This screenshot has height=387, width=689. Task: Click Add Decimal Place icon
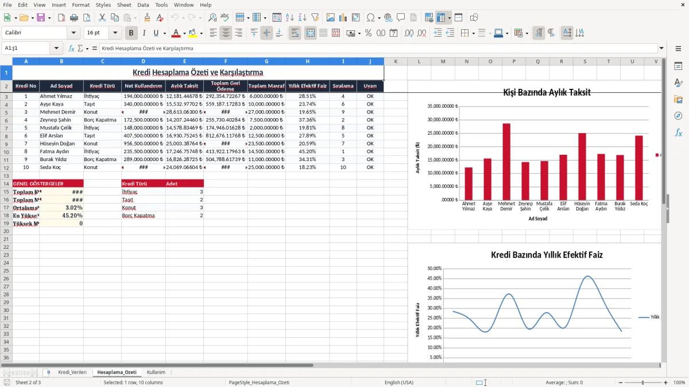[409, 33]
